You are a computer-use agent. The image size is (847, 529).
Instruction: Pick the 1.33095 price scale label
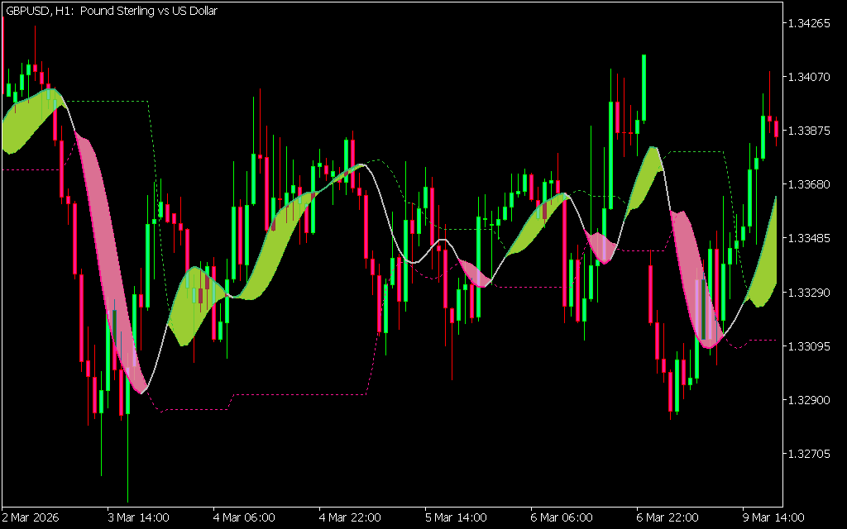point(810,346)
